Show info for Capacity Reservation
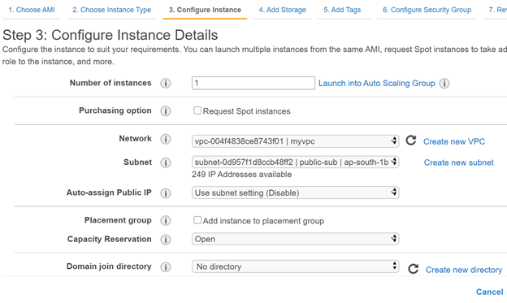The height and width of the screenshot is (303, 507). [166, 240]
